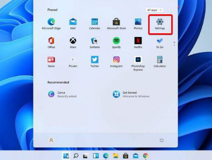Start the Solitaire game
Image resolution: width=212 pixels, height=160 pixels.
click(x=95, y=43)
